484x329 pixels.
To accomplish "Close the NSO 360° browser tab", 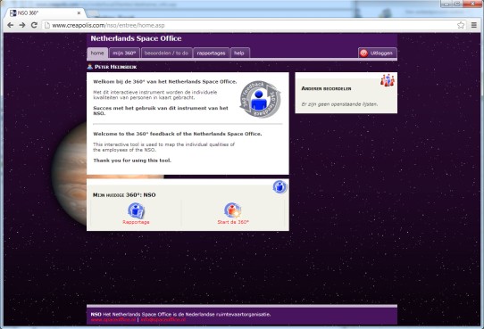I will click(x=79, y=13).
